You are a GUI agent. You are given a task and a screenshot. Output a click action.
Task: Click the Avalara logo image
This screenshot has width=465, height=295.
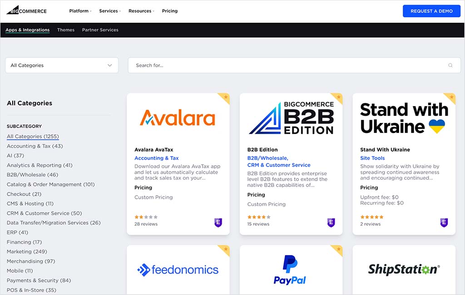(178, 118)
